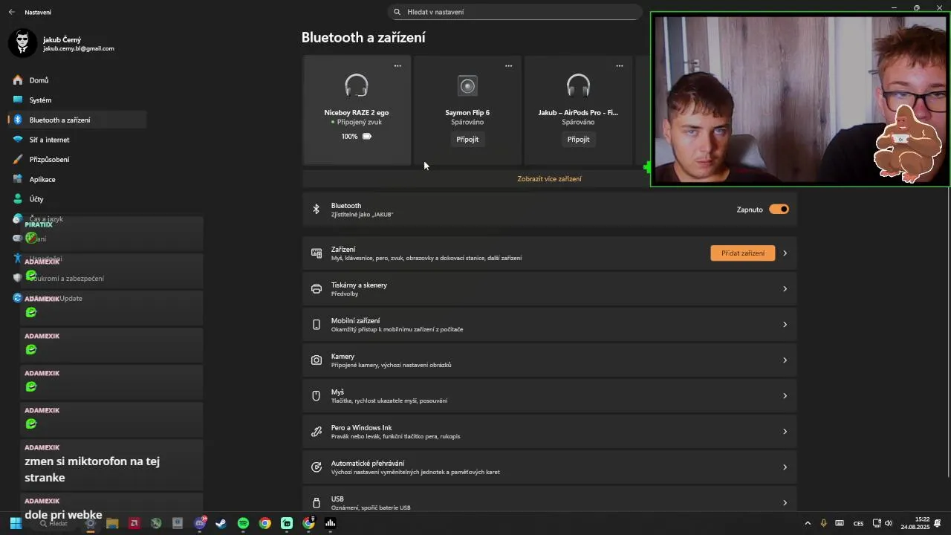Image resolution: width=951 pixels, height=535 pixels.
Task: Open options menu for Jakub AirPods Pro
Action: 619,66
